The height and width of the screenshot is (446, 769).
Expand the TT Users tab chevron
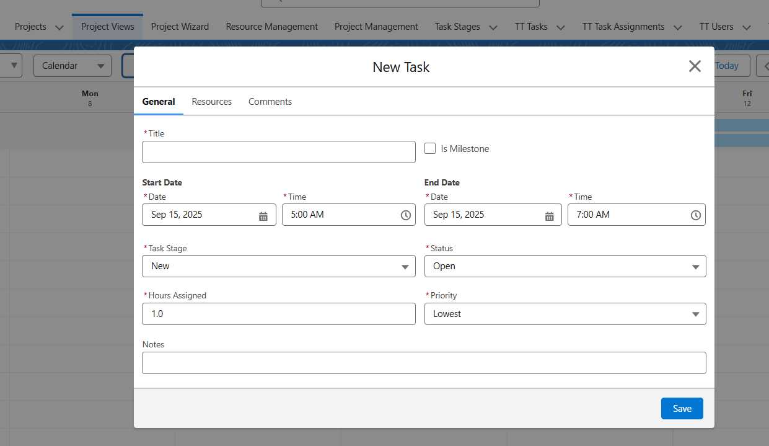(747, 27)
